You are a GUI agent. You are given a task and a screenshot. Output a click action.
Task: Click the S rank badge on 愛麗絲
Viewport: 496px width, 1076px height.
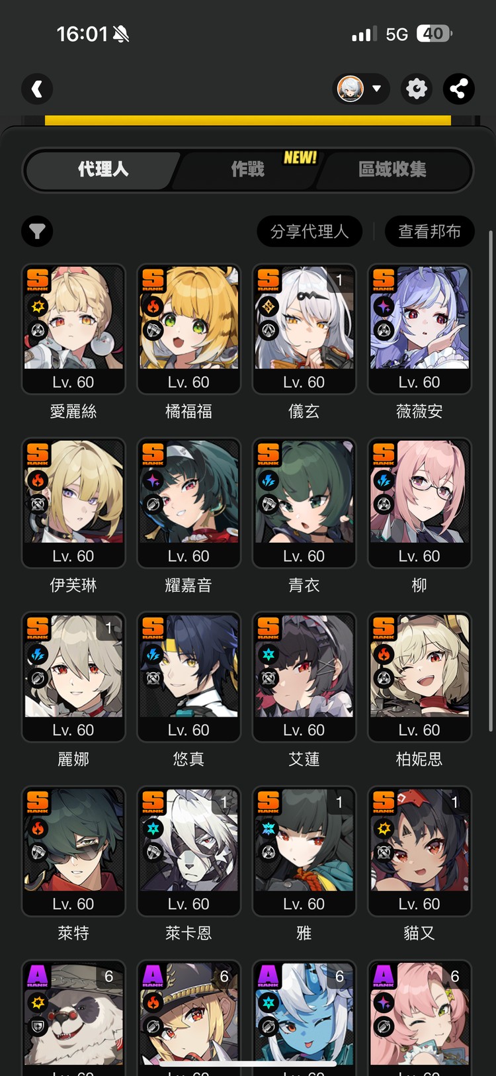pyautogui.click(x=38, y=281)
